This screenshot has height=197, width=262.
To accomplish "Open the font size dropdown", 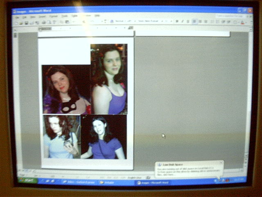I will 168,21.
